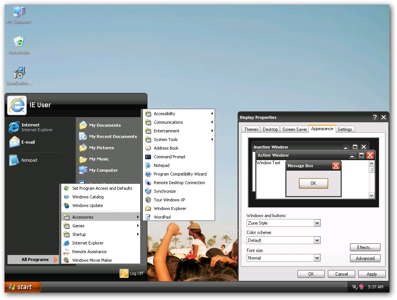
Task: Click Set Program Access and Defaults icon
Action: point(67,188)
